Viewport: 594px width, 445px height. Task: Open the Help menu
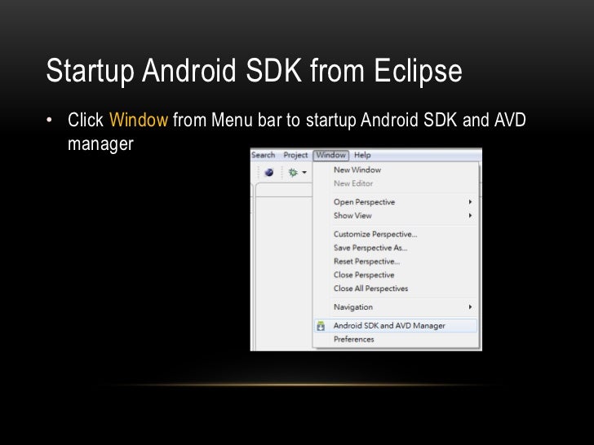coord(362,155)
